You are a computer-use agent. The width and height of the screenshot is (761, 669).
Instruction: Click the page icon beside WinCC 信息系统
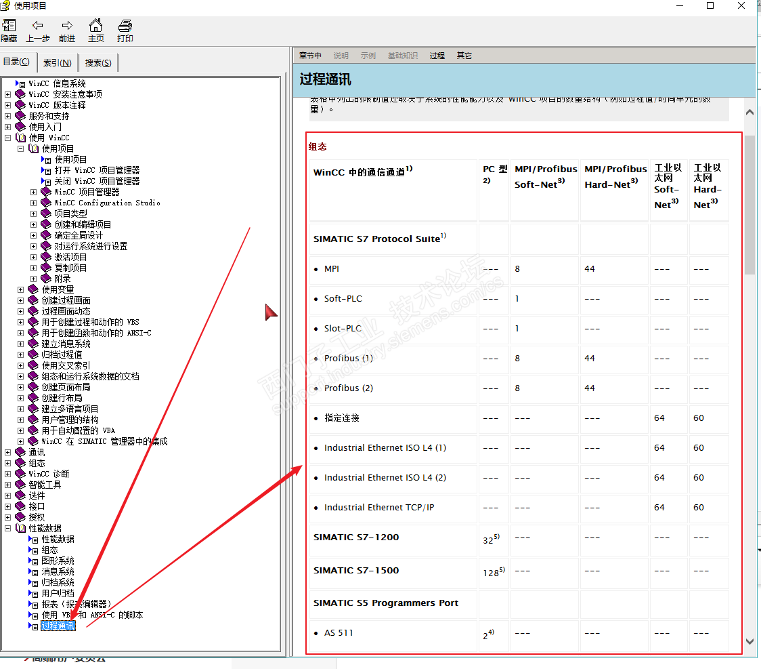click(20, 83)
